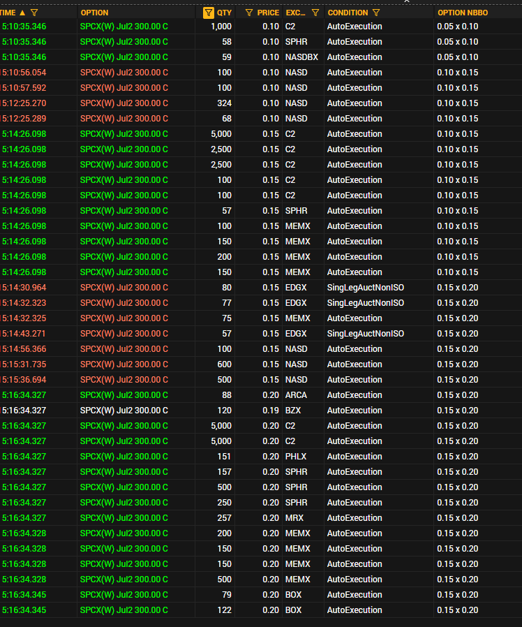Click timestamp 5:15:31.735
The image size is (522, 627).
pyautogui.click(x=24, y=364)
